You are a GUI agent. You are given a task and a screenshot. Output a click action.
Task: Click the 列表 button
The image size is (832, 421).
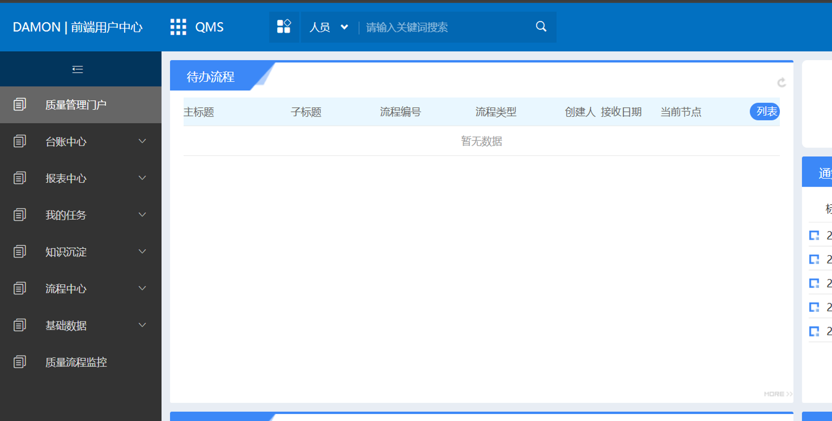(765, 112)
